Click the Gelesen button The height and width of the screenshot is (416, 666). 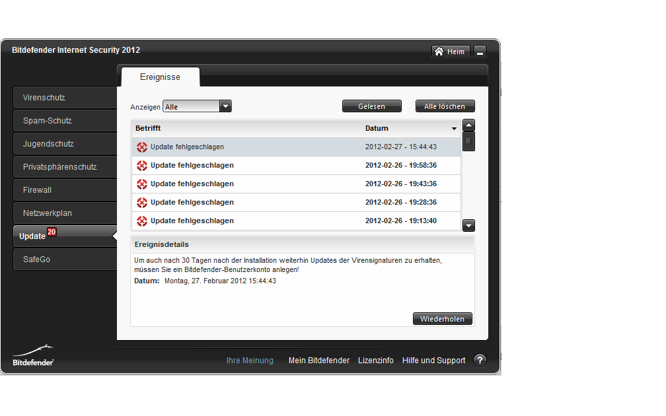click(x=371, y=106)
